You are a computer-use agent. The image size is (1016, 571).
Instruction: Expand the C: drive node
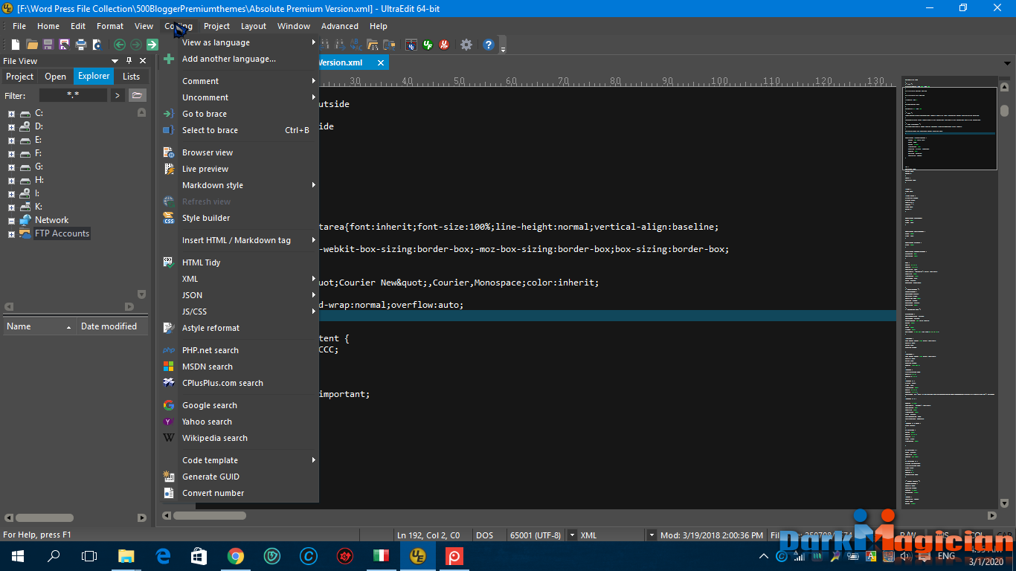(x=11, y=114)
